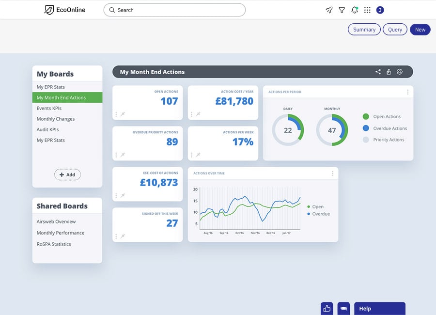
Task: Open first My EPR Stats board
Action: click(x=67, y=87)
